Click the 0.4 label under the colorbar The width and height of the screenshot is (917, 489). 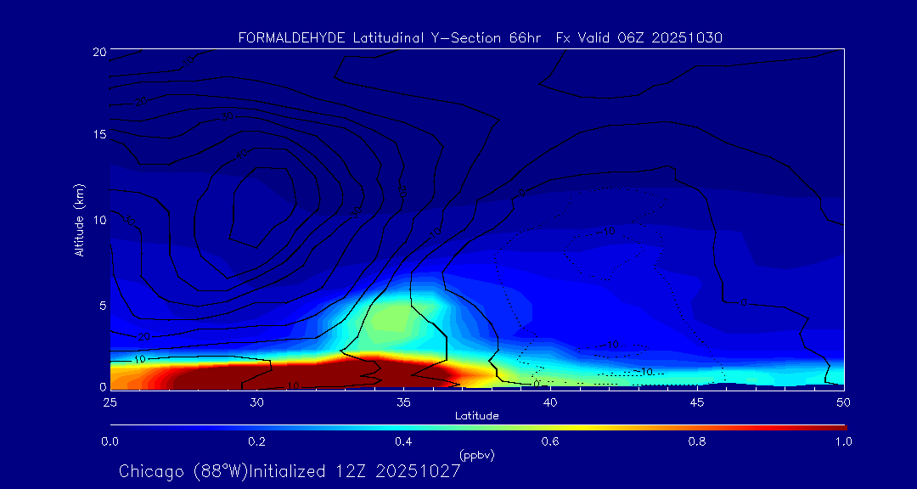coord(403,441)
